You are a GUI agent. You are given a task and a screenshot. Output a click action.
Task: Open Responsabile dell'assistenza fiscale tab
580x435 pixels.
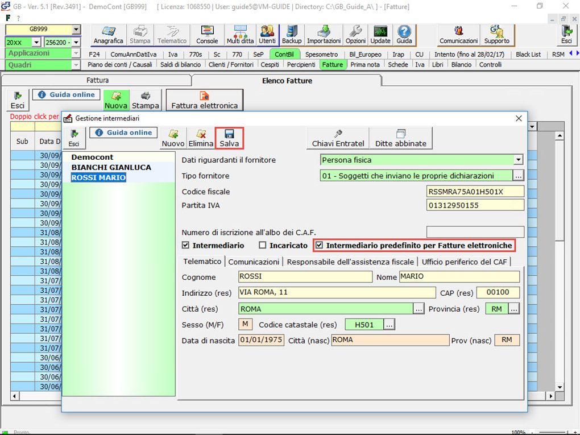click(x=350, y=262)
